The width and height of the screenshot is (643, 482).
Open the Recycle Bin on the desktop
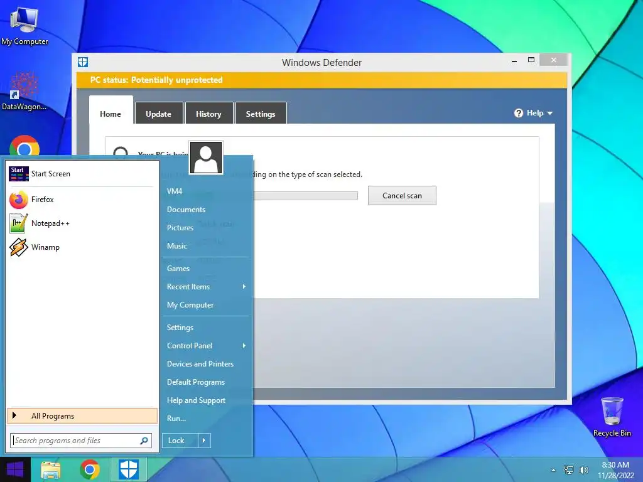612,417
